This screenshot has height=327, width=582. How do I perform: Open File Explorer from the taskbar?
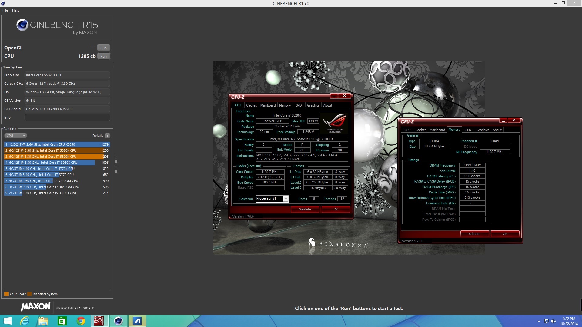43,321
